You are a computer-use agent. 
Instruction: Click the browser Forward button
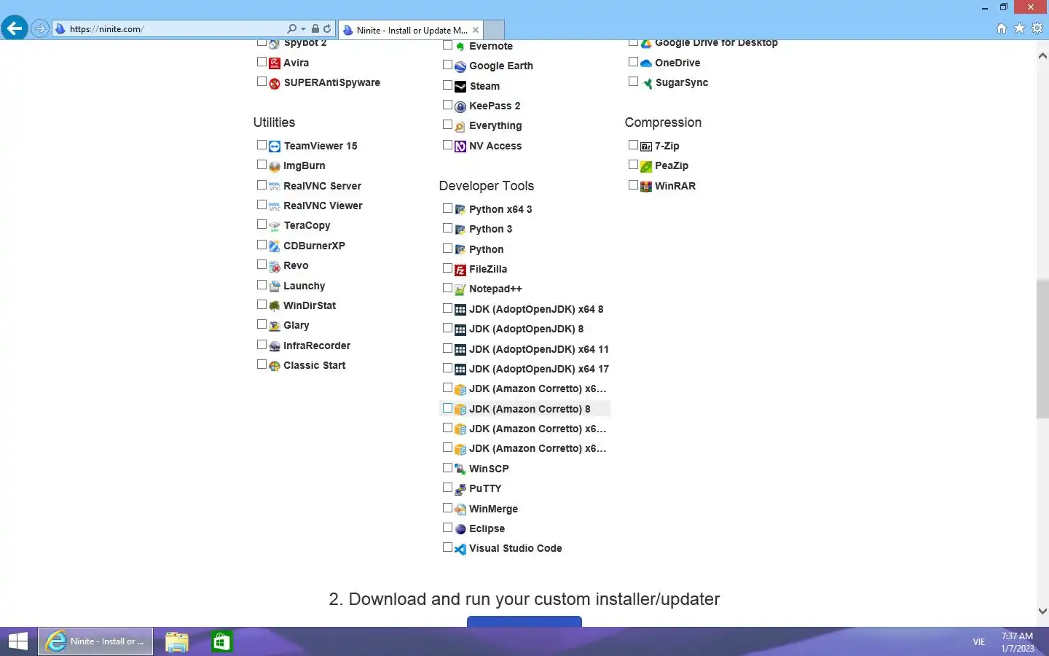point(40,29)
